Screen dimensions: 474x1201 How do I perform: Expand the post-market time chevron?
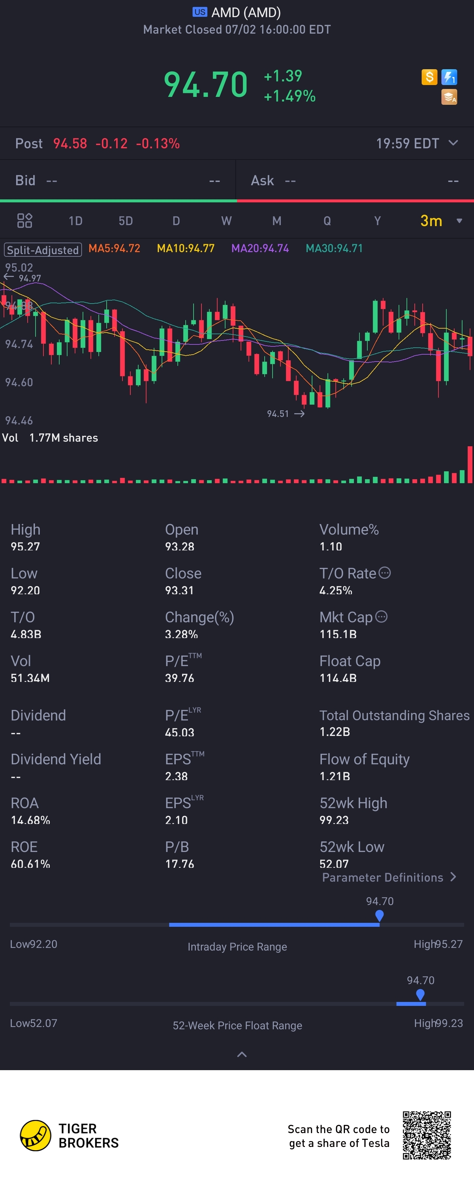[x=453, y=143]
